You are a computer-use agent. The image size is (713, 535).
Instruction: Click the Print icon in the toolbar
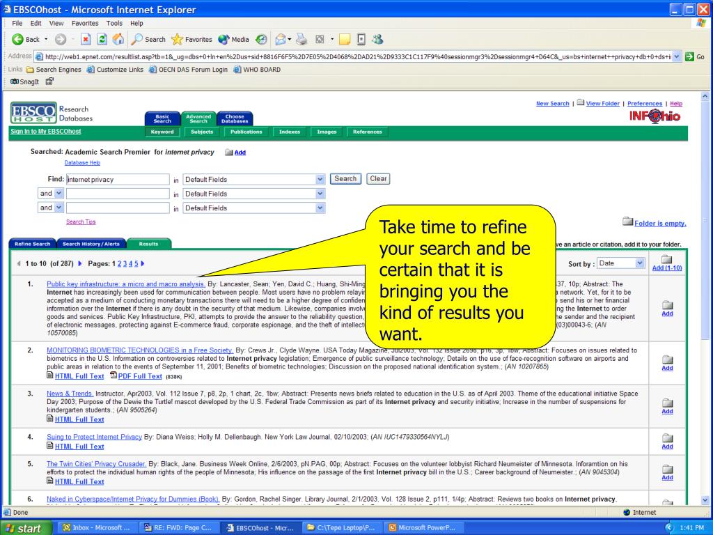click(x=301, y=40)
